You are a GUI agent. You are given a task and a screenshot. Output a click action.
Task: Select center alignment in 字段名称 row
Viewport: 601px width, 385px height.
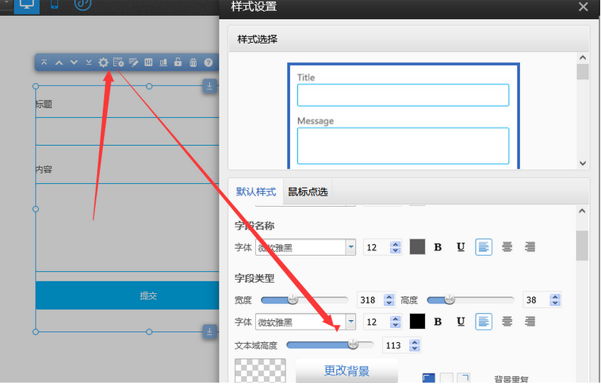tap(507, 247)
